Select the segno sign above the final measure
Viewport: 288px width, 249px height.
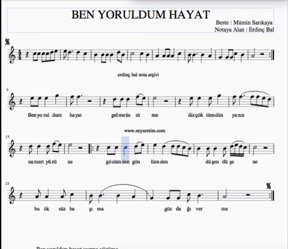pyautogui.click(x=269, y=186)
